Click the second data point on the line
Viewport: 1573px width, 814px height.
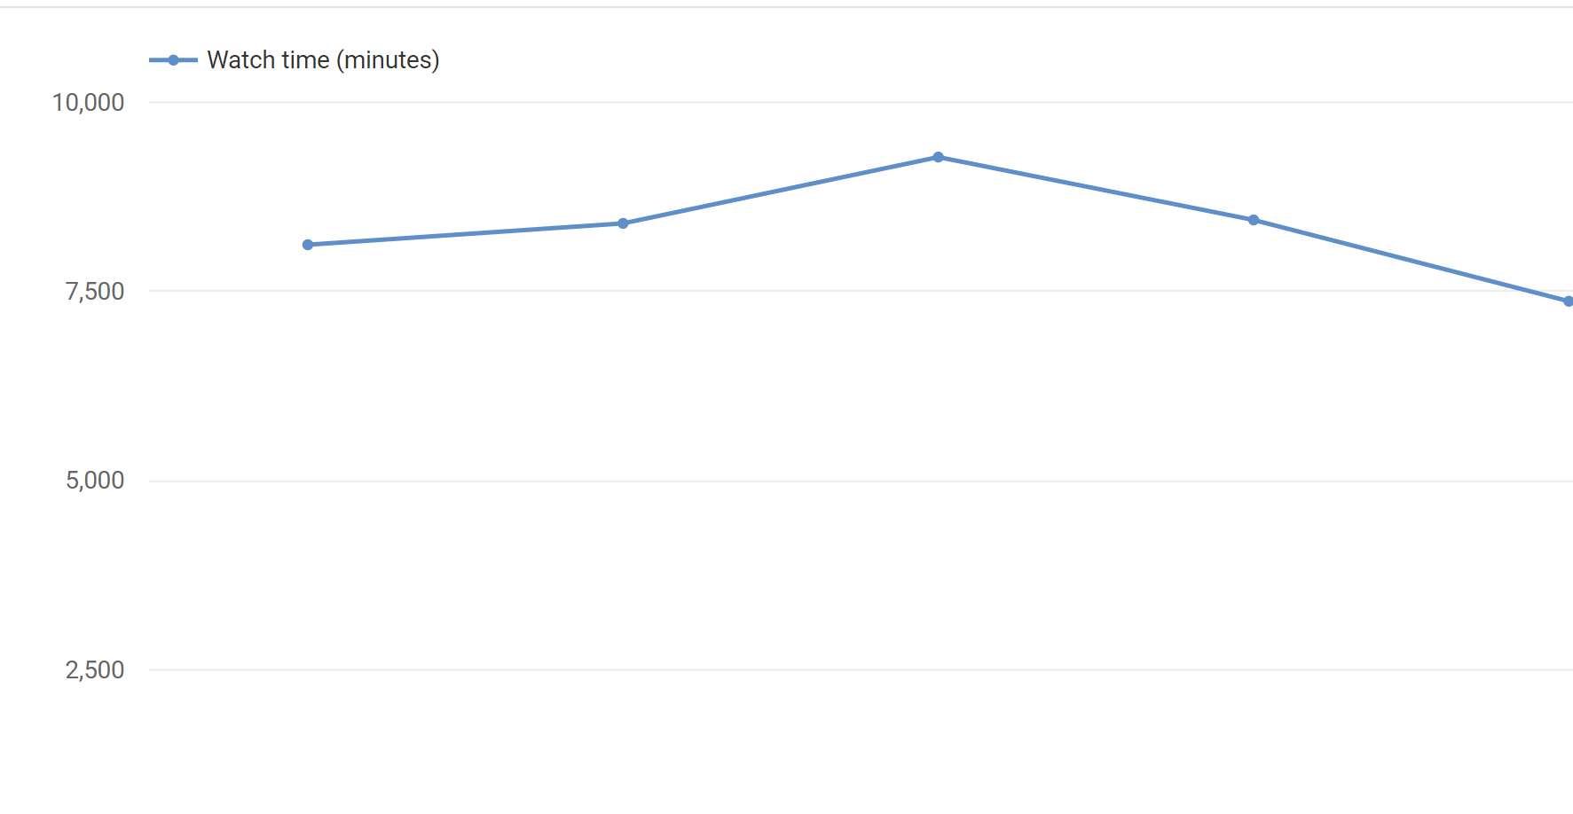(623, 223)
